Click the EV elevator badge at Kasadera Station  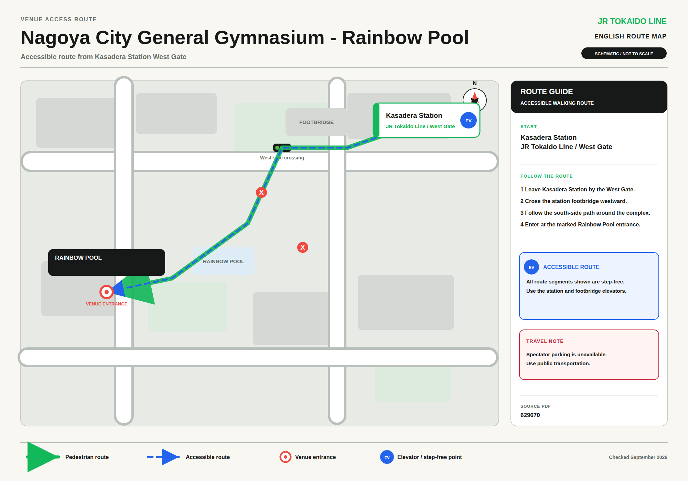468,121
